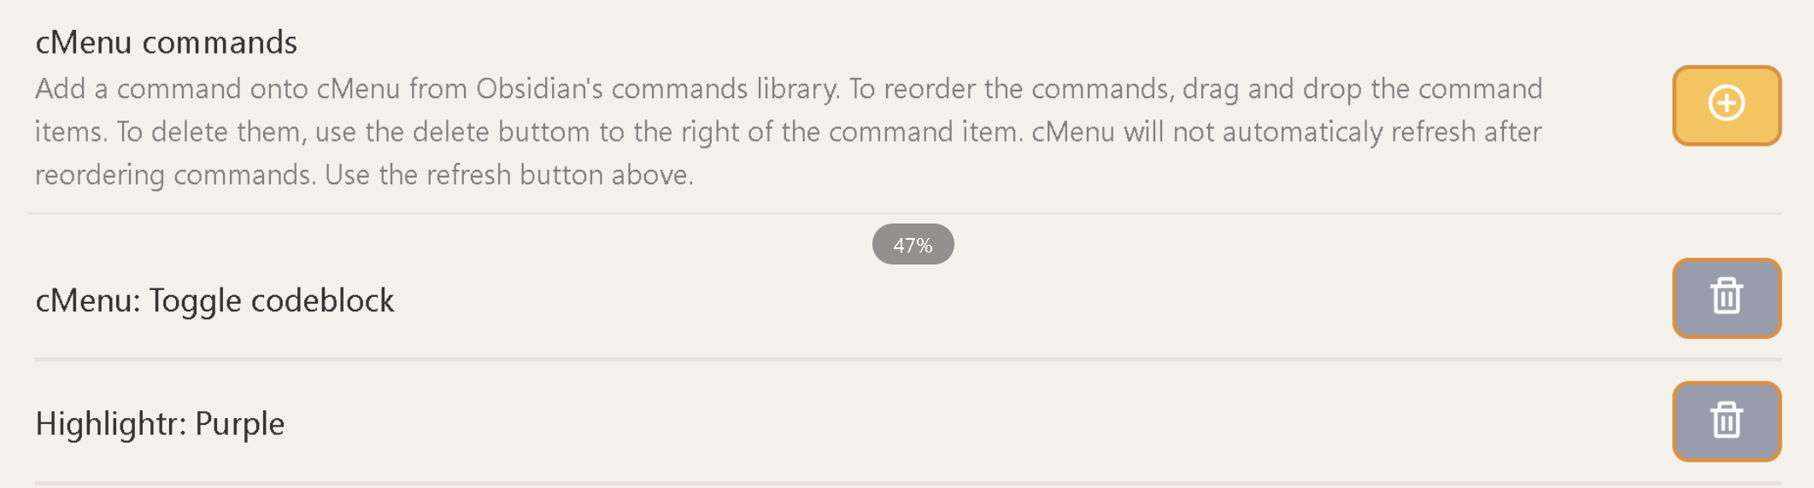Image resolution: width=1814 pixels, height=488 pixels.
Task: Click the cMenu prefix of the first command
Action: click(x=83, y=301)
